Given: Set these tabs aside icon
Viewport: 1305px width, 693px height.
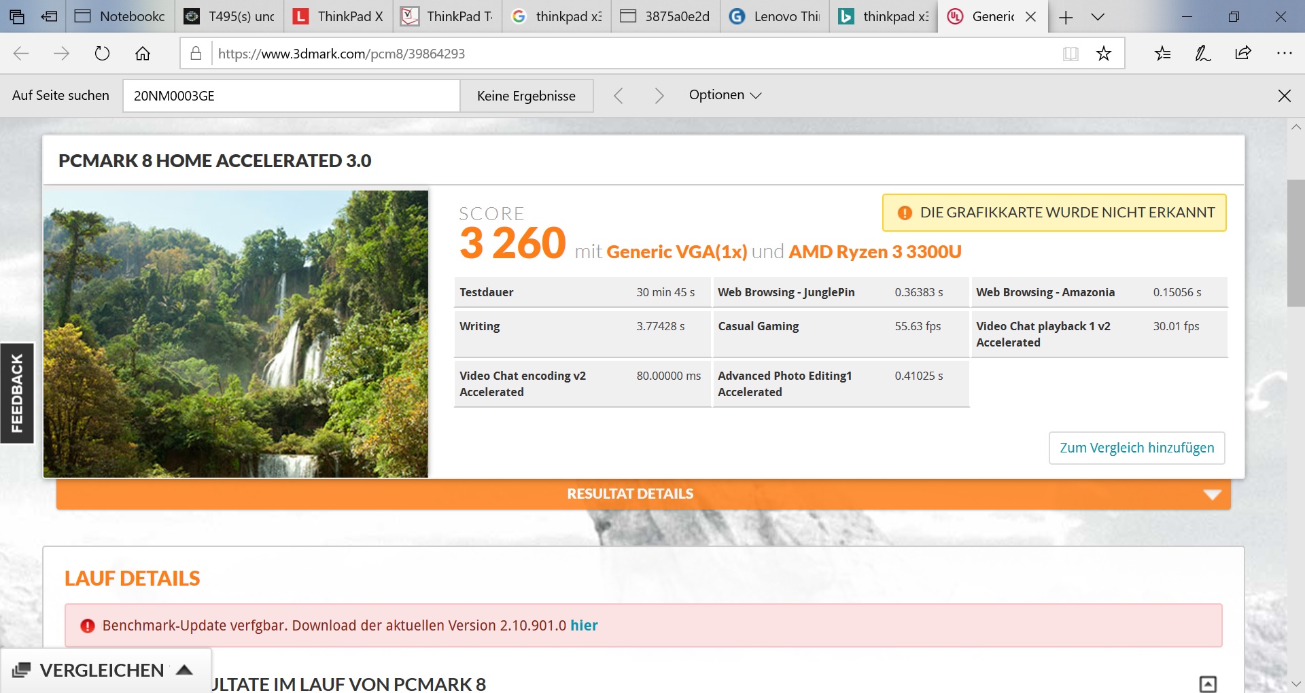Looking at the screenshot, I should (x=50, y=16).
